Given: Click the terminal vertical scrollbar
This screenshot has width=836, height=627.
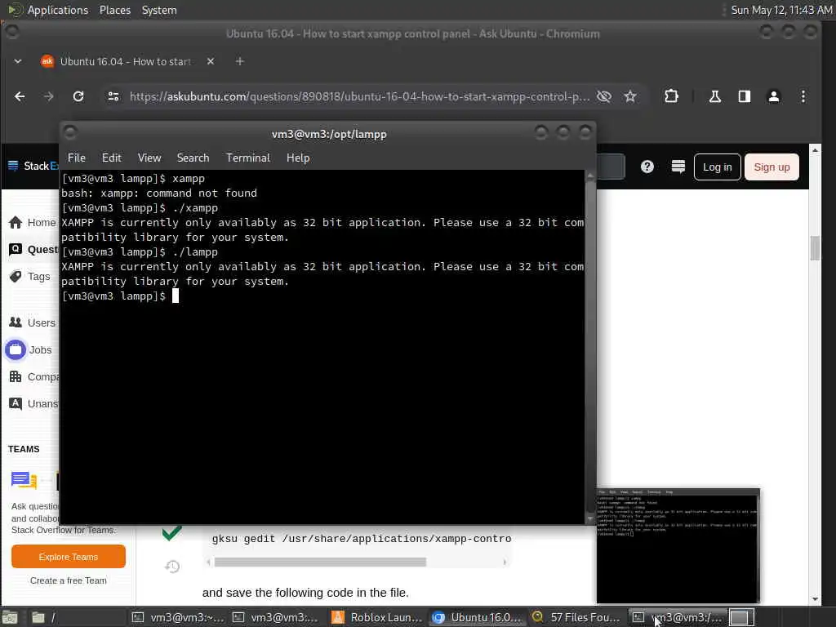Looking at the screenshot, I should [x=589, y=346].
